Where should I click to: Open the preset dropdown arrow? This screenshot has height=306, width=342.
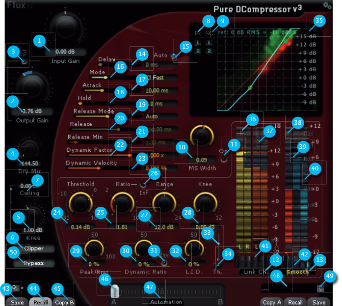pos(321,289)
